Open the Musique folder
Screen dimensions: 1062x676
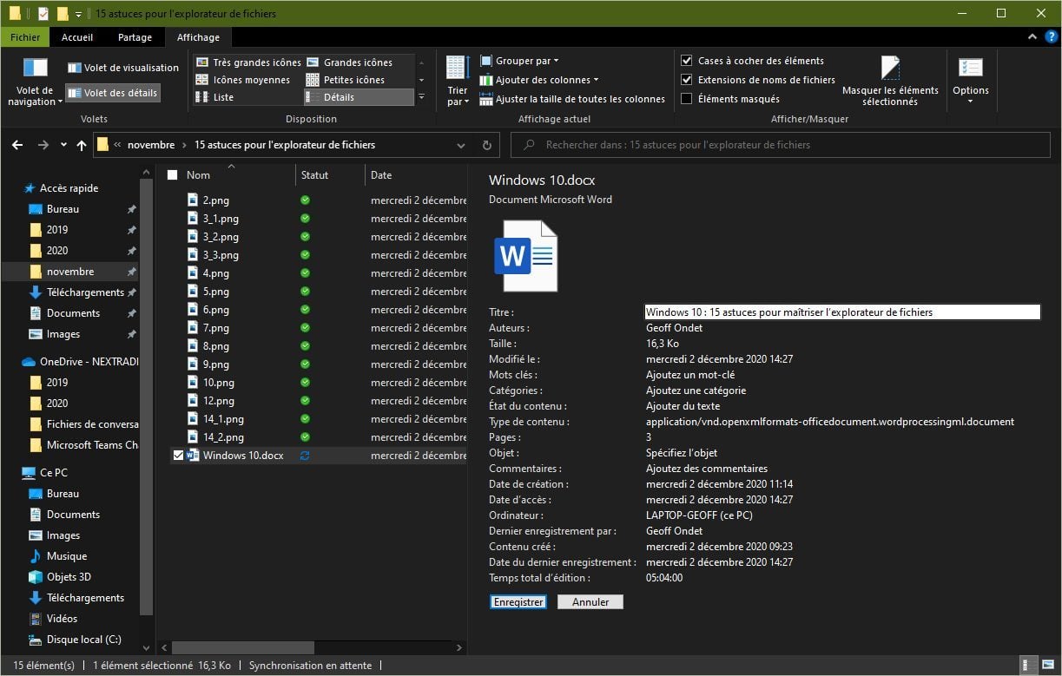click(57, 556)
